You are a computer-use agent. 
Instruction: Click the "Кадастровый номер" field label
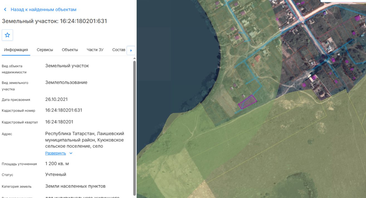(19, 111)
